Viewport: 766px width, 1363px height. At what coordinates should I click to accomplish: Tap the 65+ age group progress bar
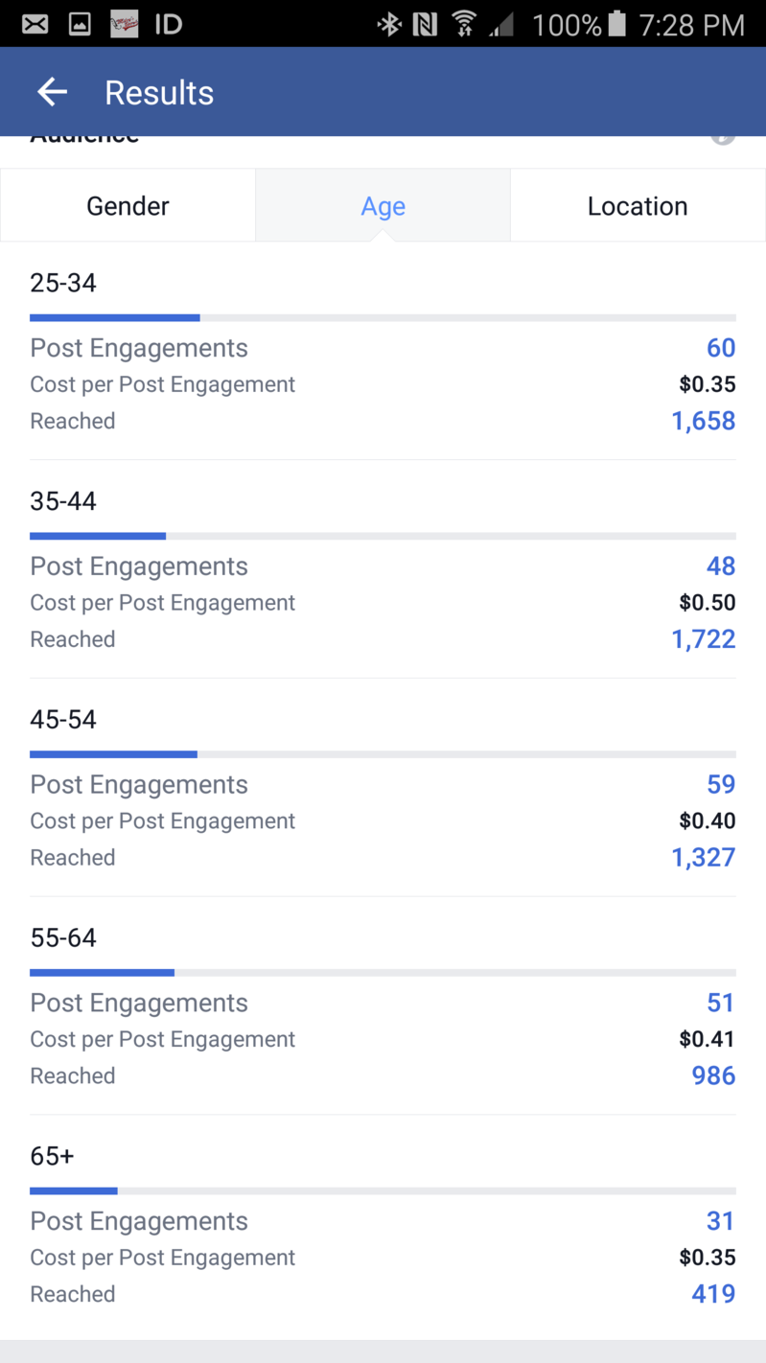click(383, 1190)
